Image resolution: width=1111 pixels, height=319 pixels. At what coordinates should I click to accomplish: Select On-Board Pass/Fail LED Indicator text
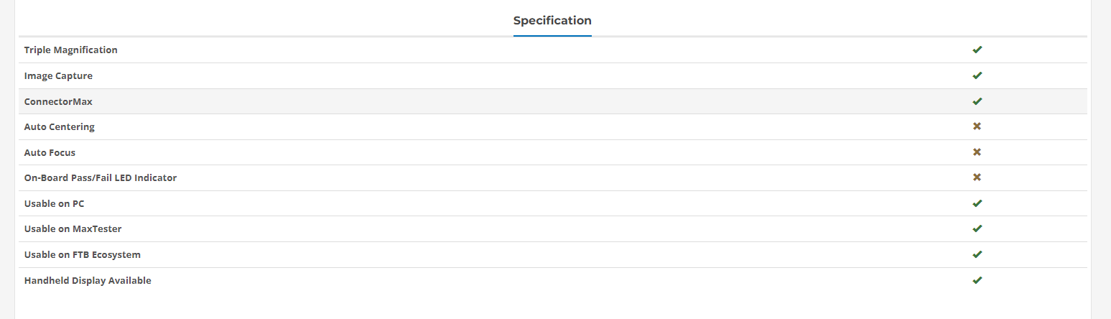[100, 178]
